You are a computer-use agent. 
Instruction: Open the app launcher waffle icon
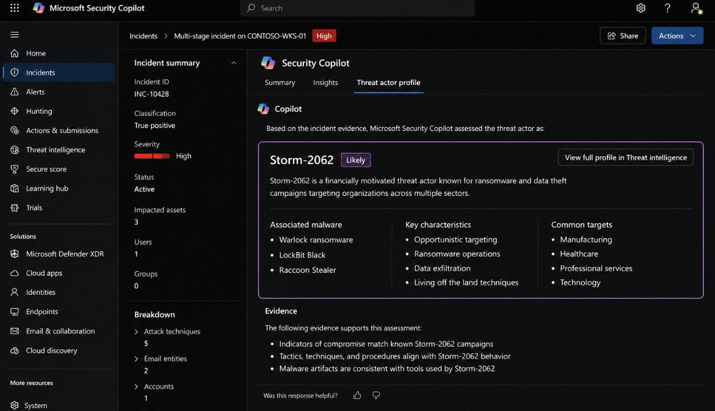click(x=15, y=8)
